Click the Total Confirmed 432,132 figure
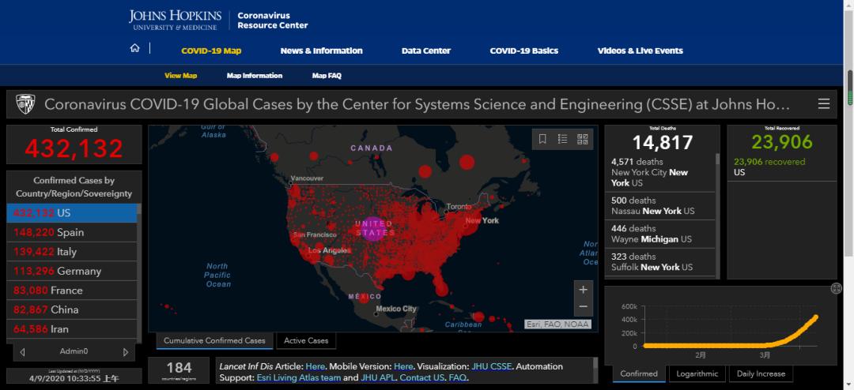 (x=74, y=148)
